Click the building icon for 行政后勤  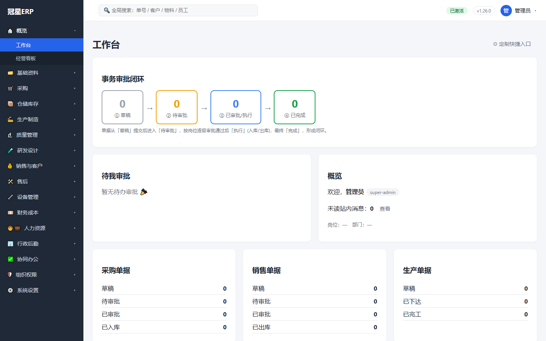pyautogui.click(x=10, y=244)
